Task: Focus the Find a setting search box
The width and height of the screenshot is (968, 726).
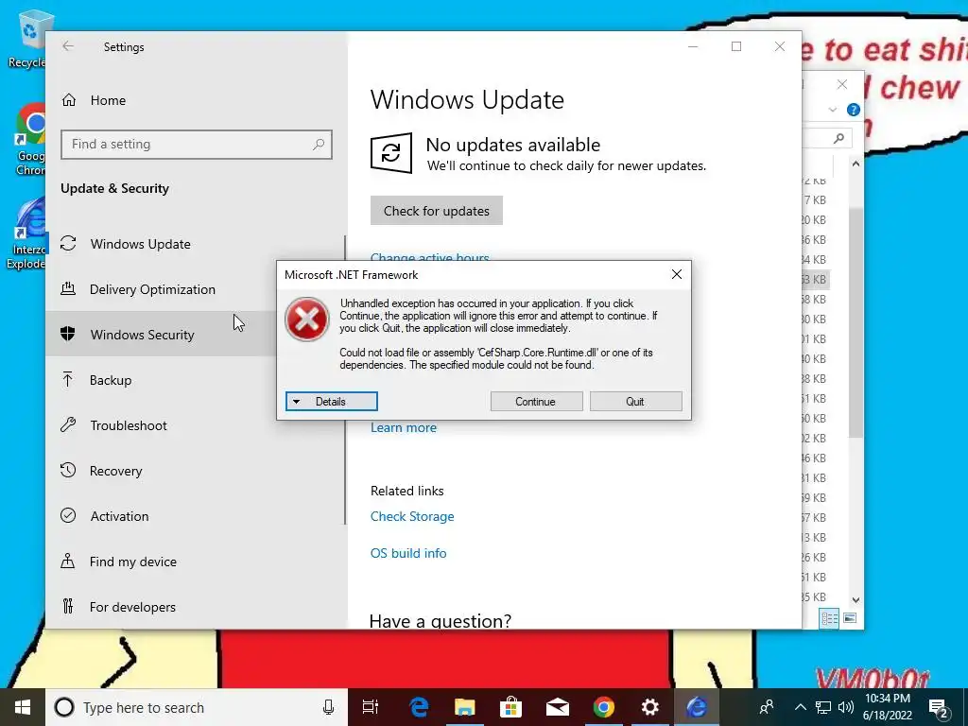Action: click(x=197, y=145)
